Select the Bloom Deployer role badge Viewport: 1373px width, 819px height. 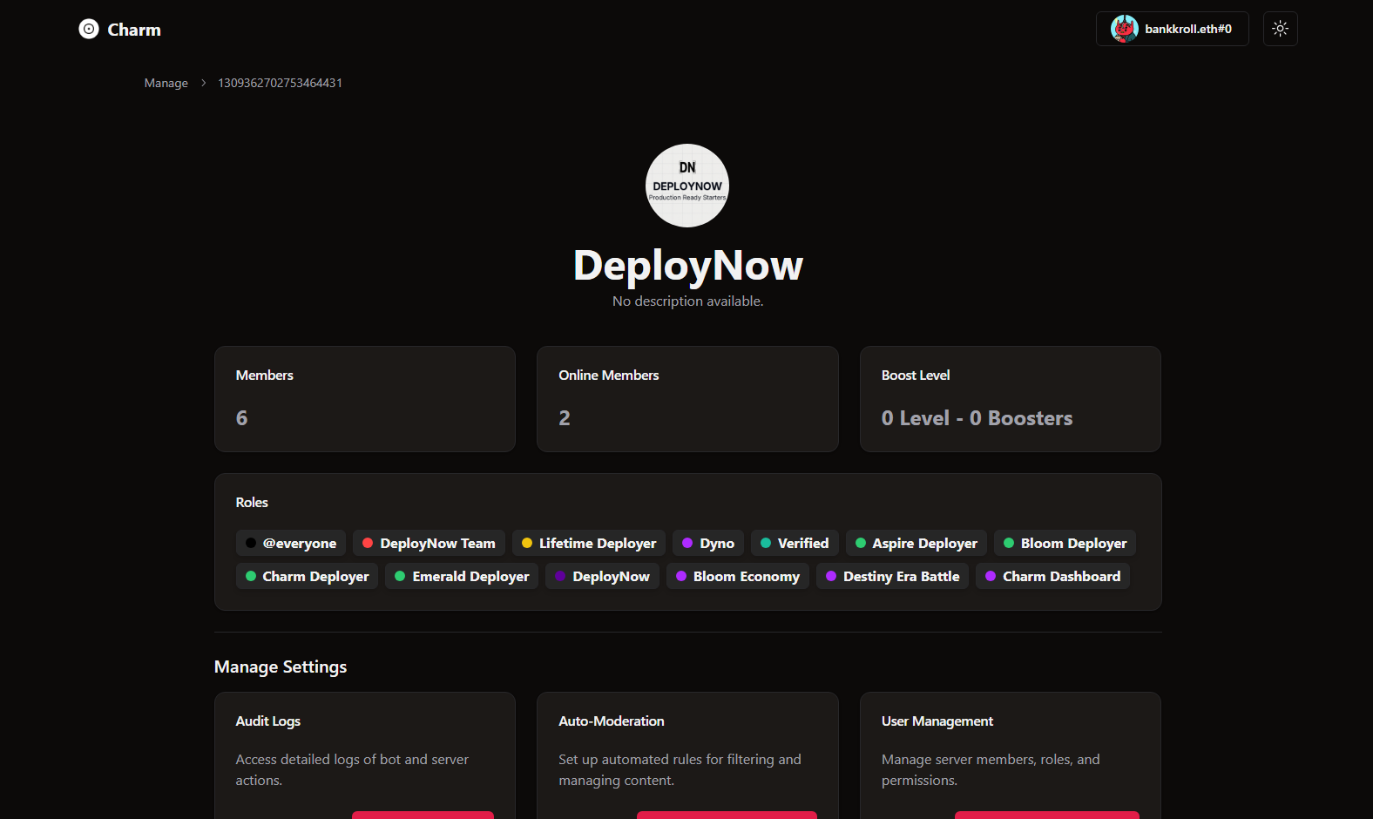[1065, 543]
